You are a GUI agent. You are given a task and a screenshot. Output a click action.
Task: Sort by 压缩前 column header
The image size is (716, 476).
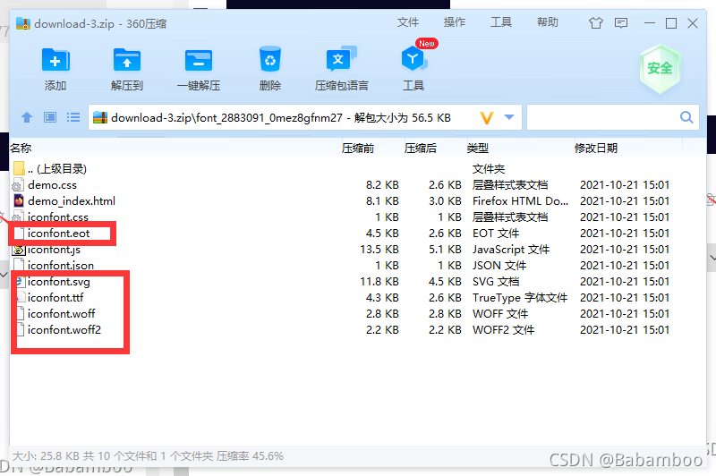[357, 148]
